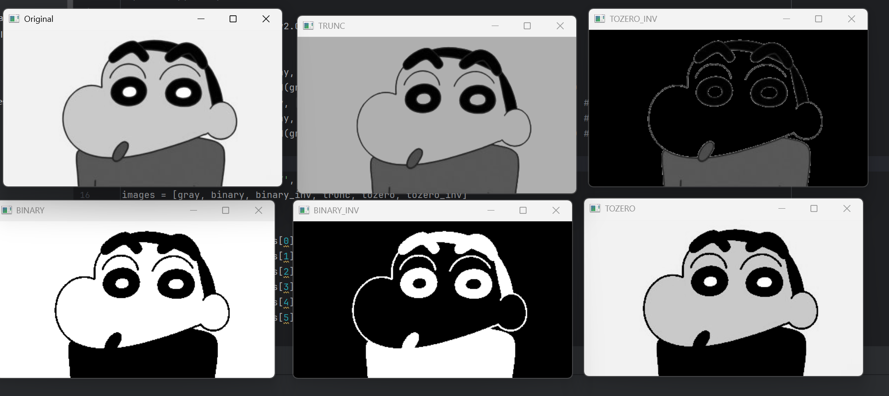Screen dimensions: 889x396
Task: Click the Original window title text
Action: coord(39,19)
